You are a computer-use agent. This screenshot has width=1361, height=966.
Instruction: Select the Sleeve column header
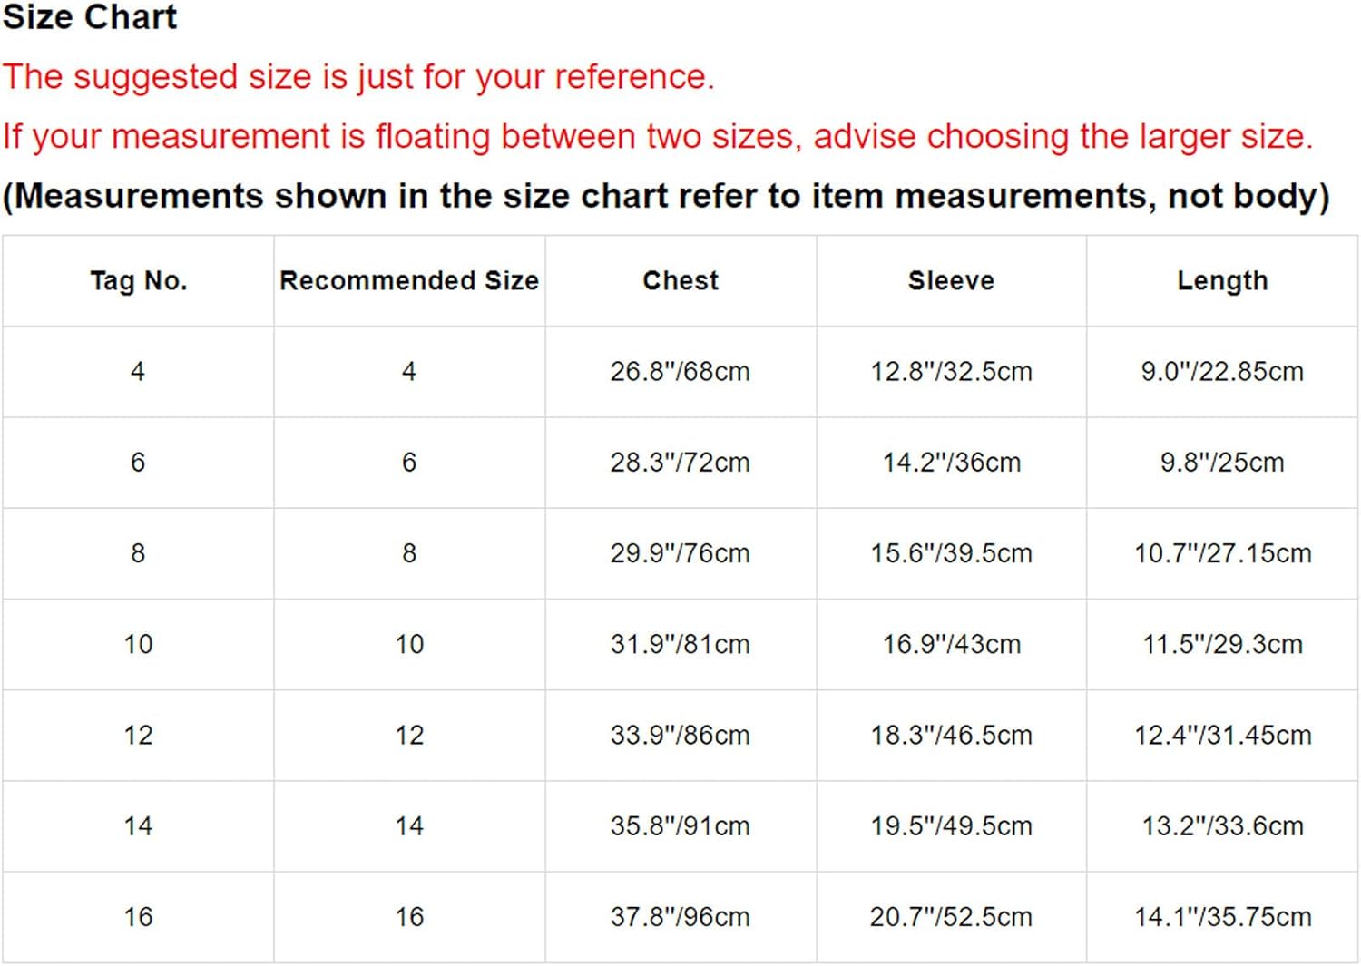(951, 281)
